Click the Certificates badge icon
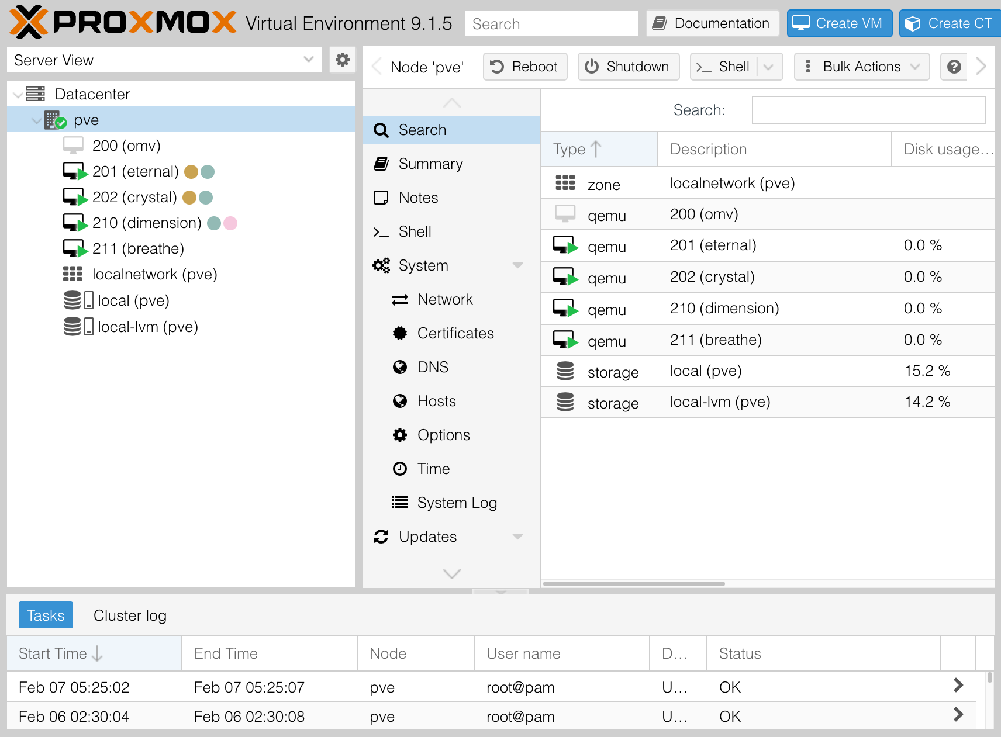Screen dimensions: 1001x737 point(400,333)
